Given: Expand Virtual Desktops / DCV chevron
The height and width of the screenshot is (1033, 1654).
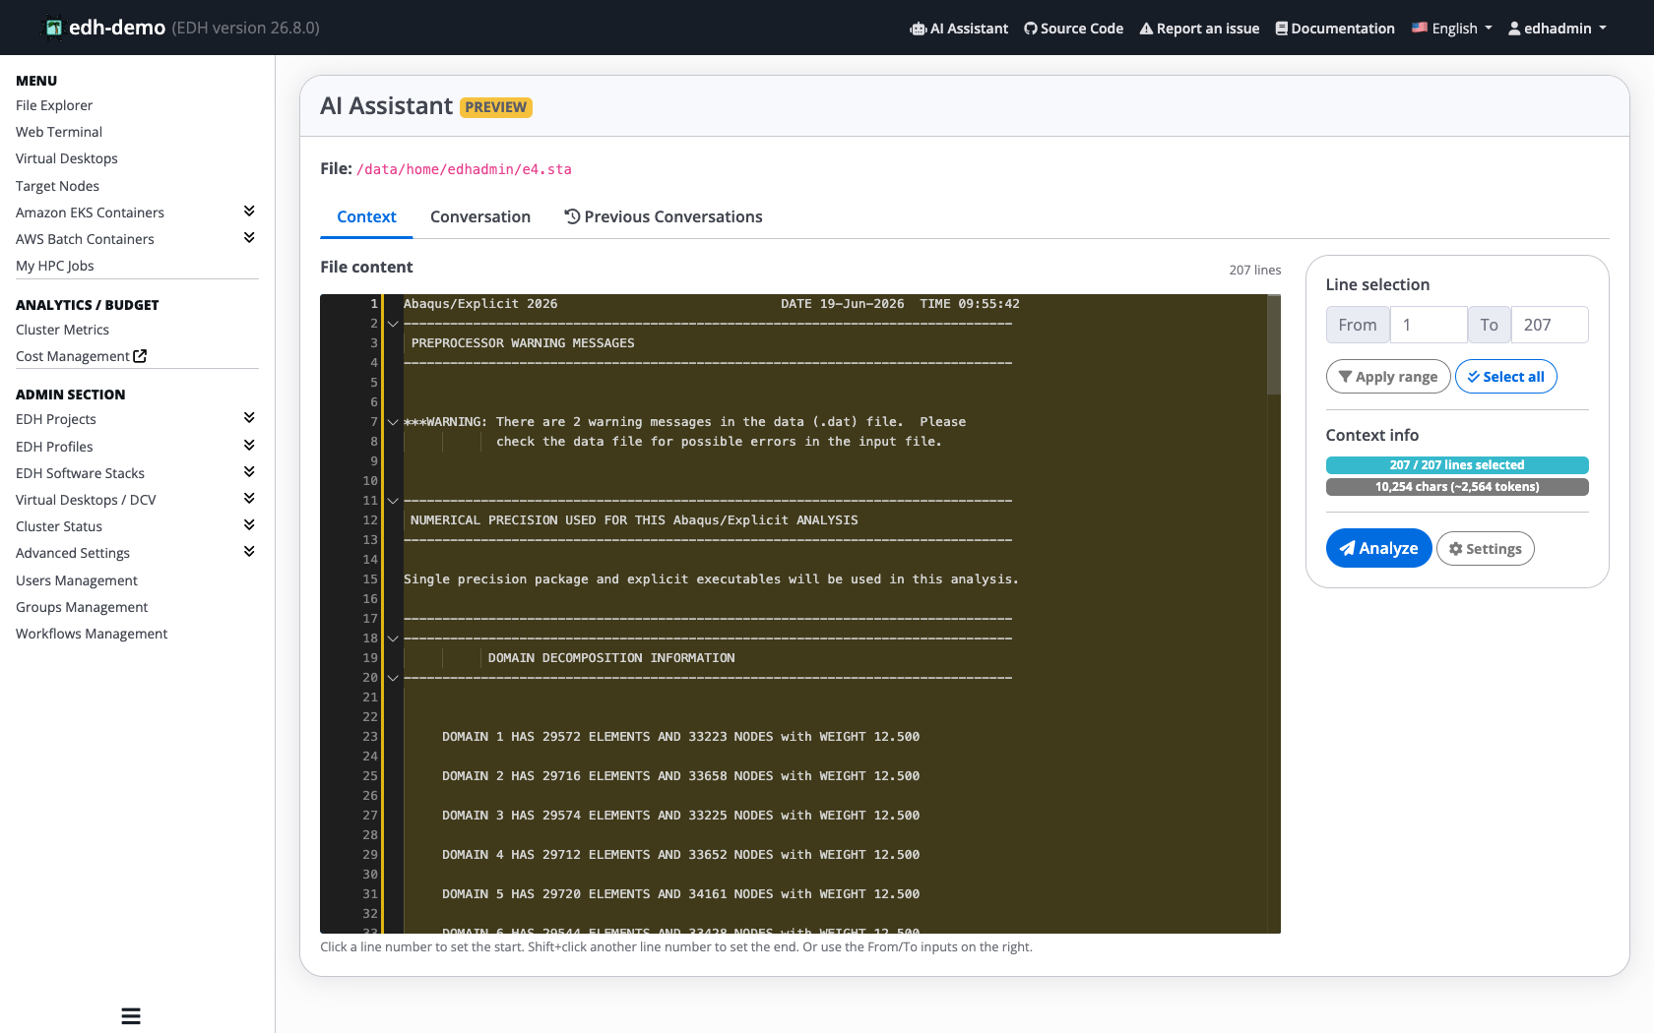Looking at the screenshot, I should (x=249, y=499).
